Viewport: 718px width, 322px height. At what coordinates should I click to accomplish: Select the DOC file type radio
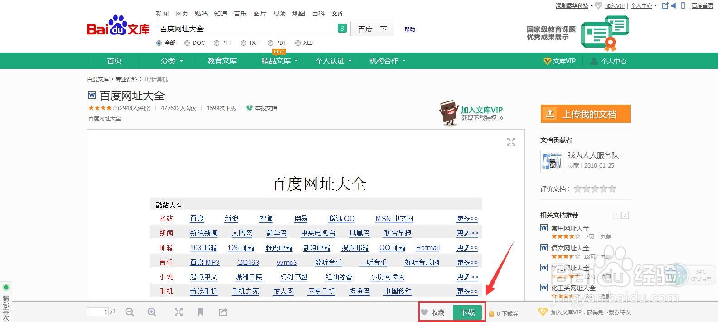tap(187, 43)
